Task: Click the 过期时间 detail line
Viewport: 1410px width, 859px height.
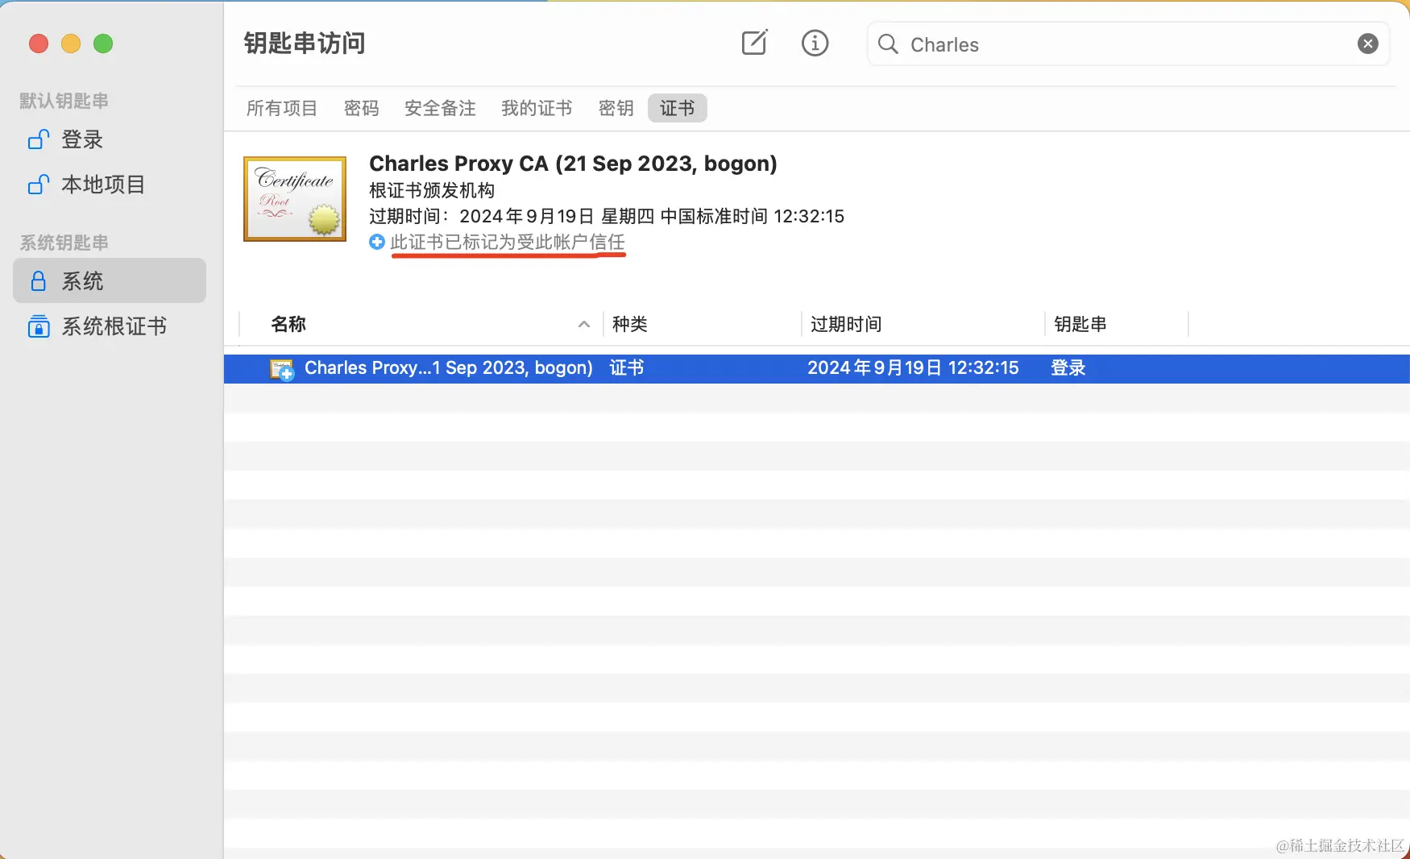Action: click(x=607, y=216)
